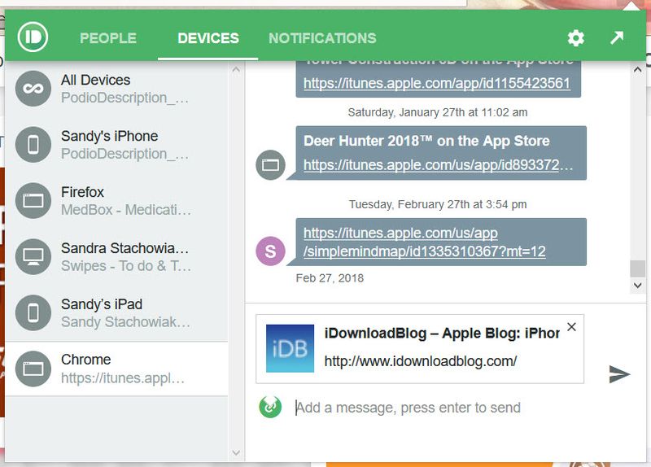Click the Pushbullet logo icon
The image size is (651, 467).
point(33,37)
